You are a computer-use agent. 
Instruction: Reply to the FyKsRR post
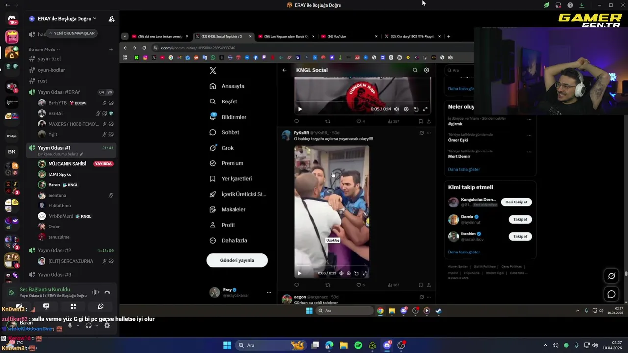[296, 285]
